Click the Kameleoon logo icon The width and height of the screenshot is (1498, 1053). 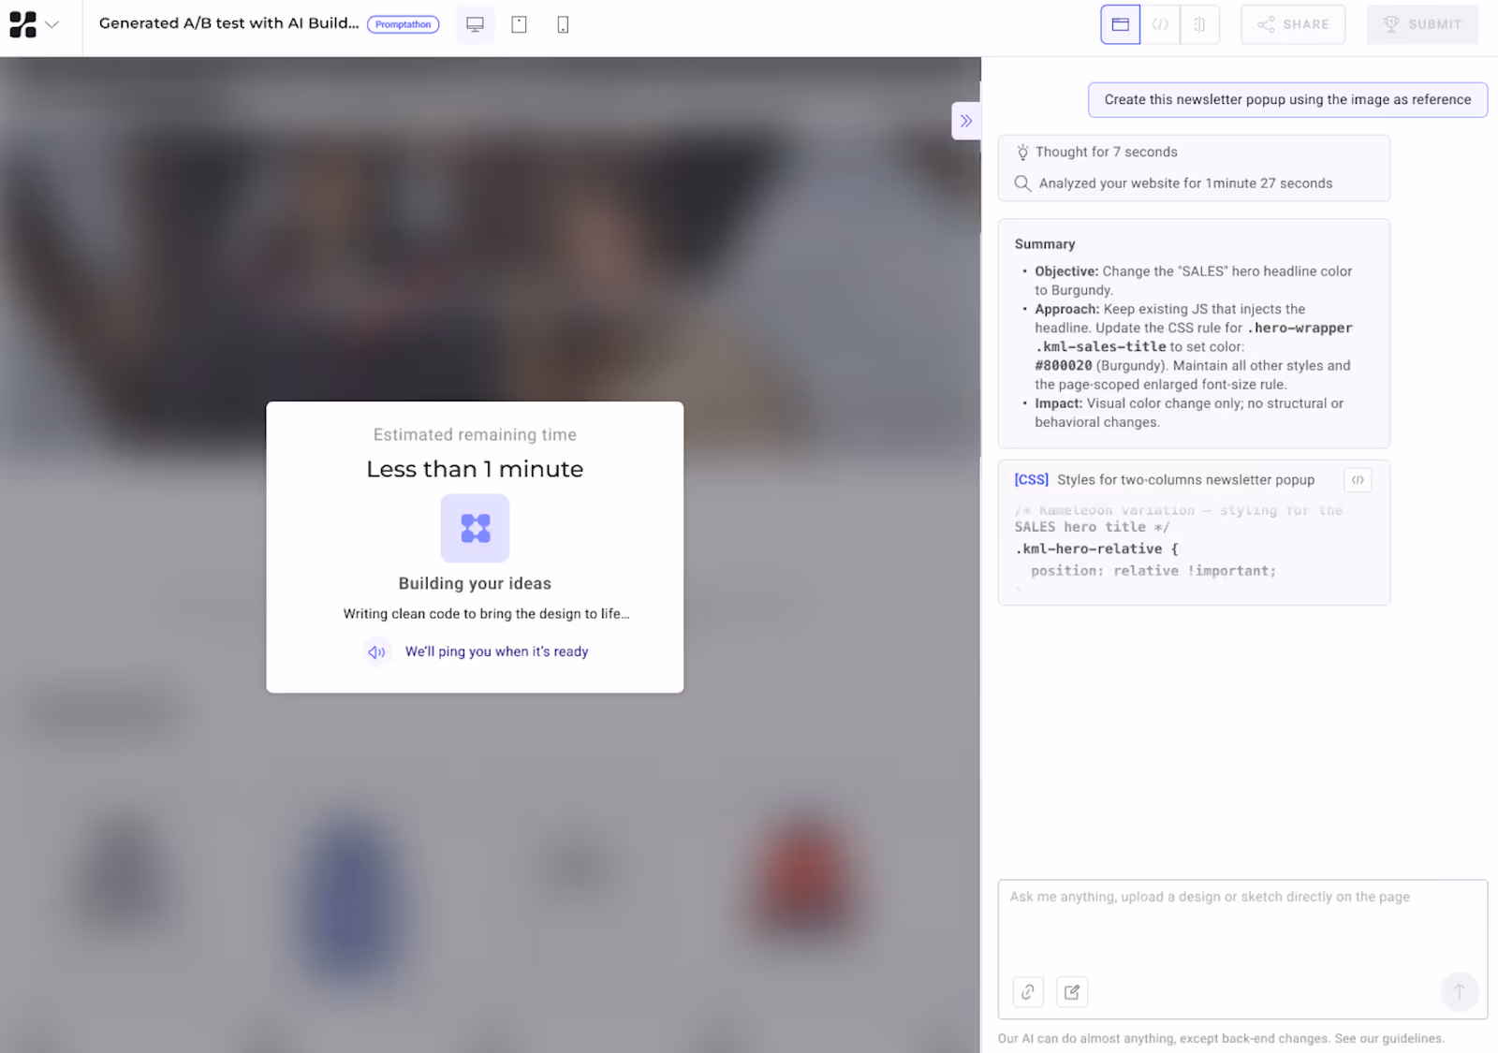[22, 24]
